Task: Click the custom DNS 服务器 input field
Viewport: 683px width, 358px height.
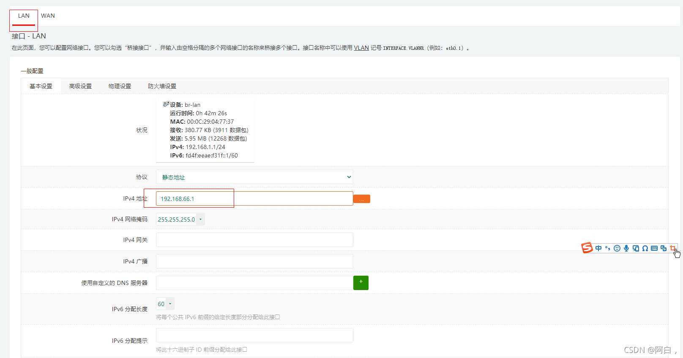Action: (x=254, y=283)
